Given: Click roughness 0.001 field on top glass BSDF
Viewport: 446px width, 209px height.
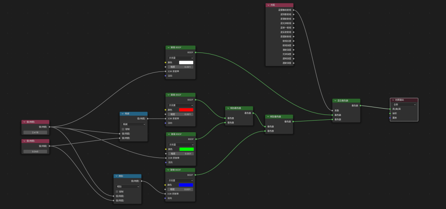Looking at the screenshot, I should pyautogui.click(x=180, y=67).
